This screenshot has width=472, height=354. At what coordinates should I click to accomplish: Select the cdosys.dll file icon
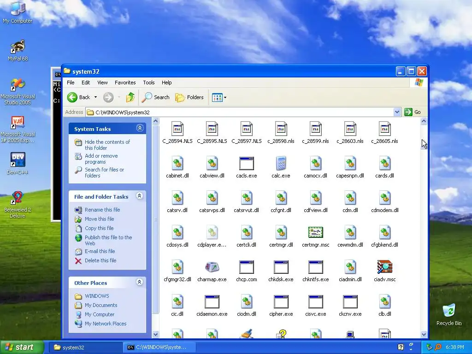tap(177, 233)
